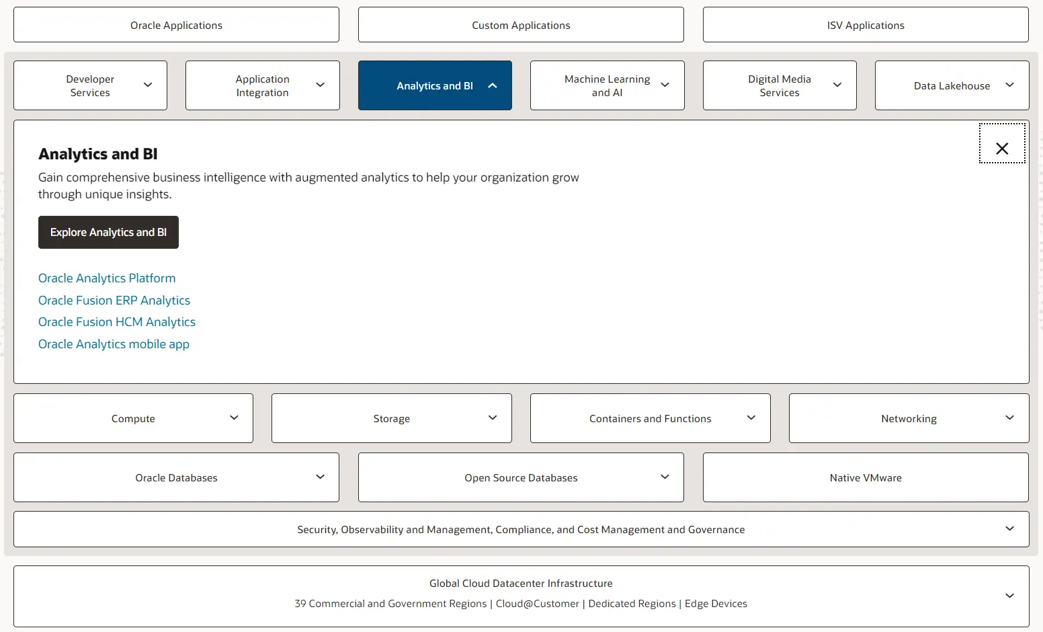Open the Application Integration dropdown
The width and height of the screenshot is (1043, 632).
(x=263, y=85)
